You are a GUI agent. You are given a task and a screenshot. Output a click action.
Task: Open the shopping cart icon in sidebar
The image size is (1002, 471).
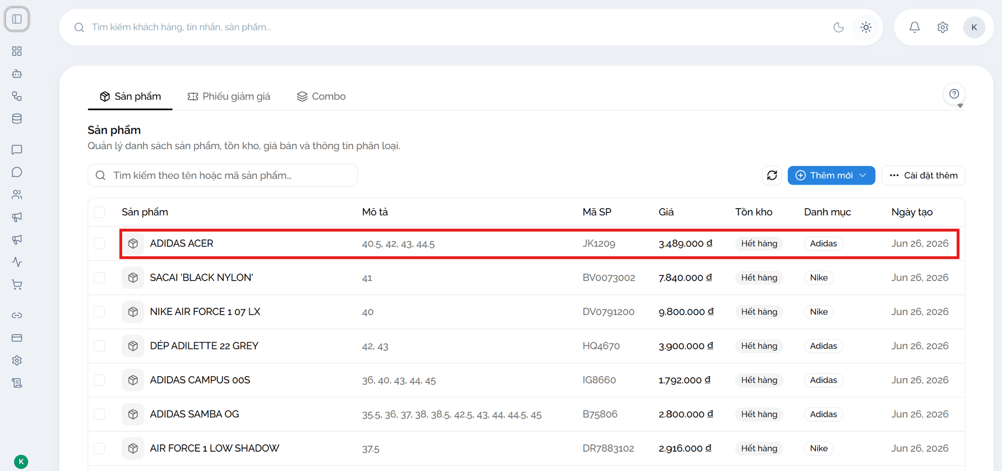17,284
